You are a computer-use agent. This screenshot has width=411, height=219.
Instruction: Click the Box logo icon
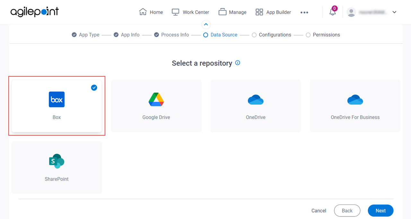(x=57, y=99)
